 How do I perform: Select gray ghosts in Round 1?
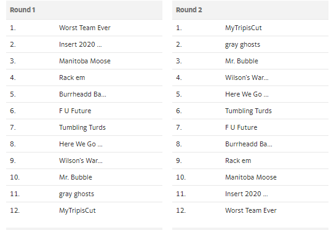tap(76, 194)
